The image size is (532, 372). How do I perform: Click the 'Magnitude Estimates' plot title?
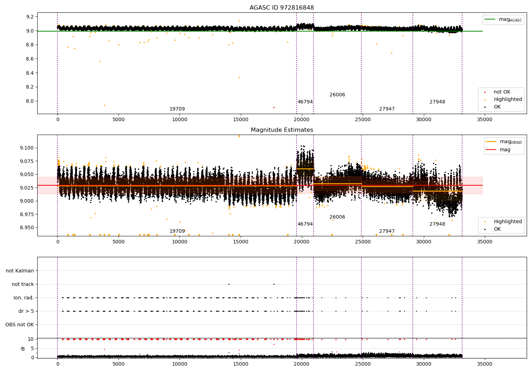point(282,130)
